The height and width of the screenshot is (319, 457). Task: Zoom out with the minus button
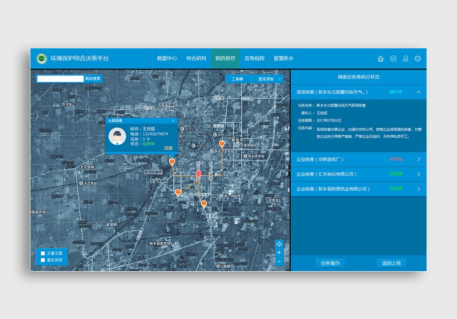(279, 261)
